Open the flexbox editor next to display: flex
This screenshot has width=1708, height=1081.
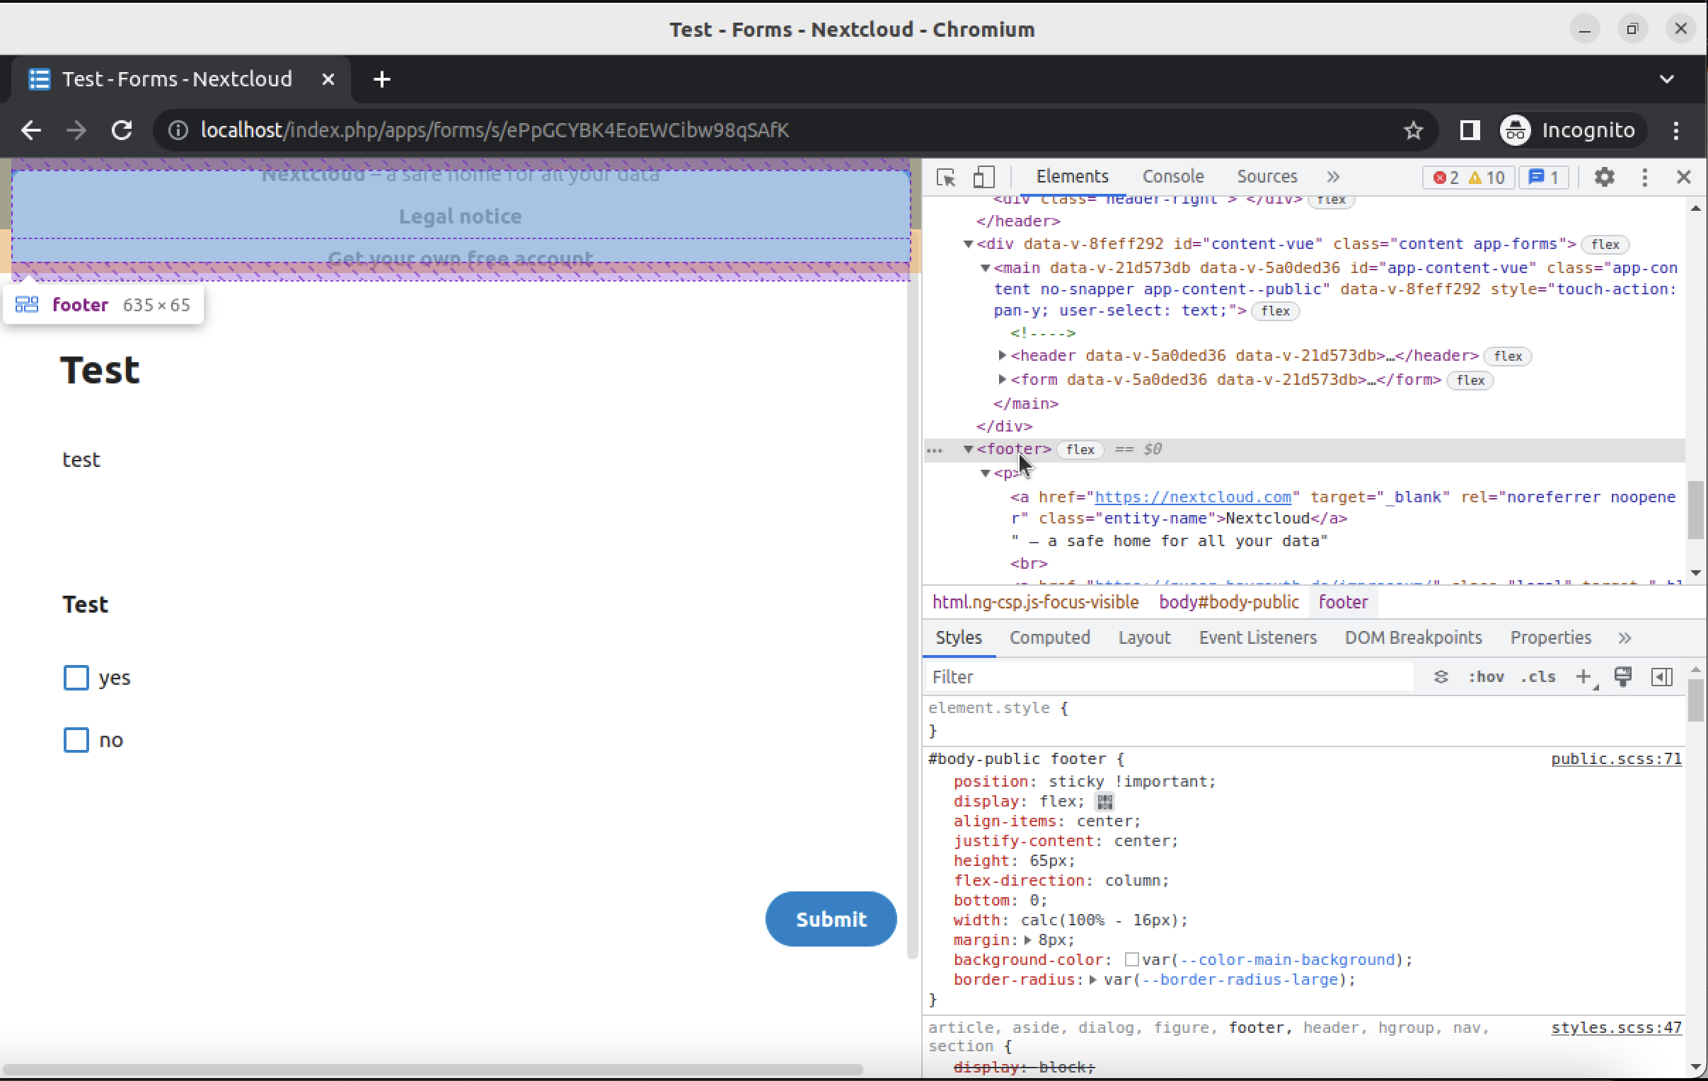pyautogui.click(x=1104, y=802)
